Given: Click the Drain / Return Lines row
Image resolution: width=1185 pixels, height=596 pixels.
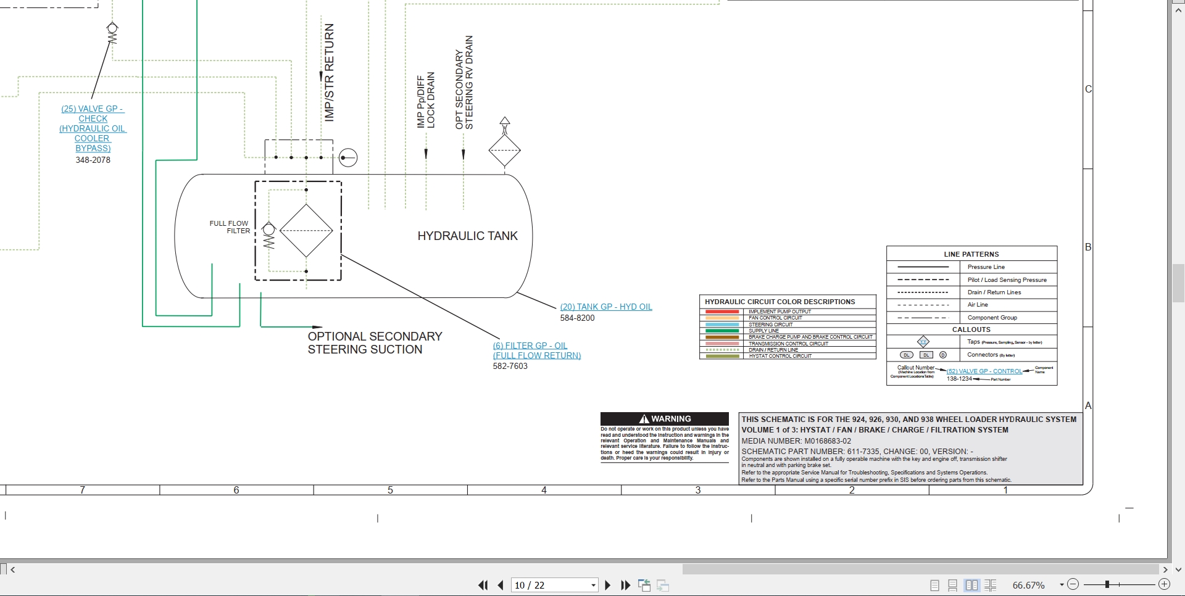Looking at the screenshot, I should pos(972,292).
